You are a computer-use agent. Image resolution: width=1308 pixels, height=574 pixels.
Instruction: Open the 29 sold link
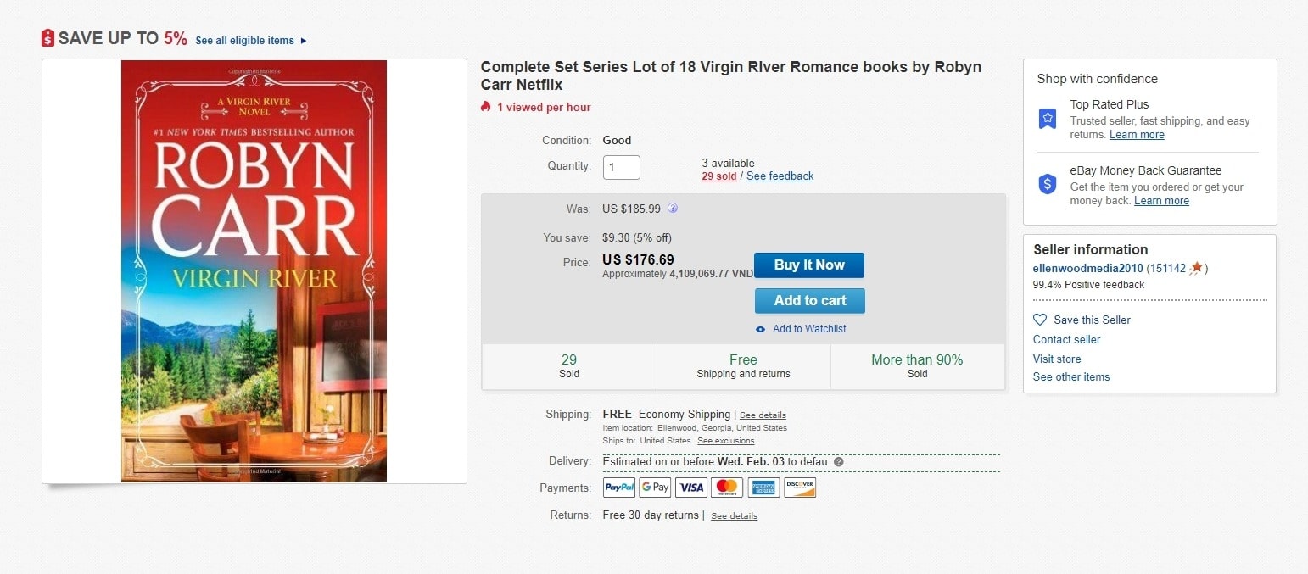(x=719, y=176)
